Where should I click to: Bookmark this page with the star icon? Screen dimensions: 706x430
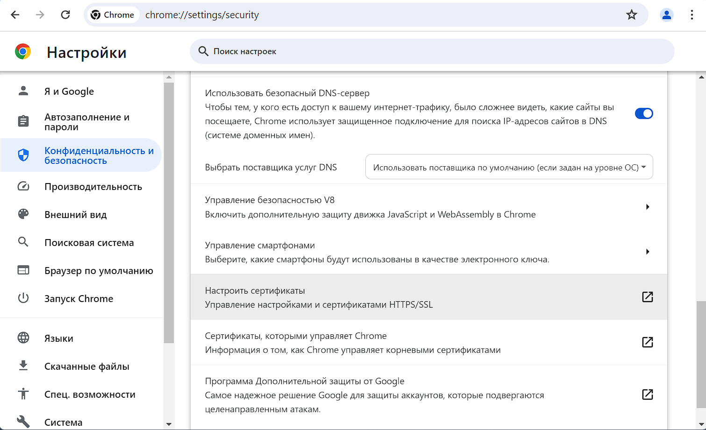click(631, 15)
